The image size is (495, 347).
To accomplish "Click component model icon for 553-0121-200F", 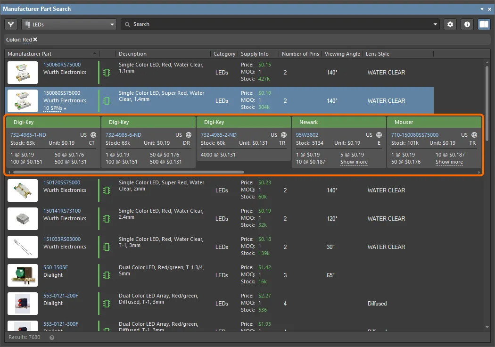I will click(x=107, y=304).
